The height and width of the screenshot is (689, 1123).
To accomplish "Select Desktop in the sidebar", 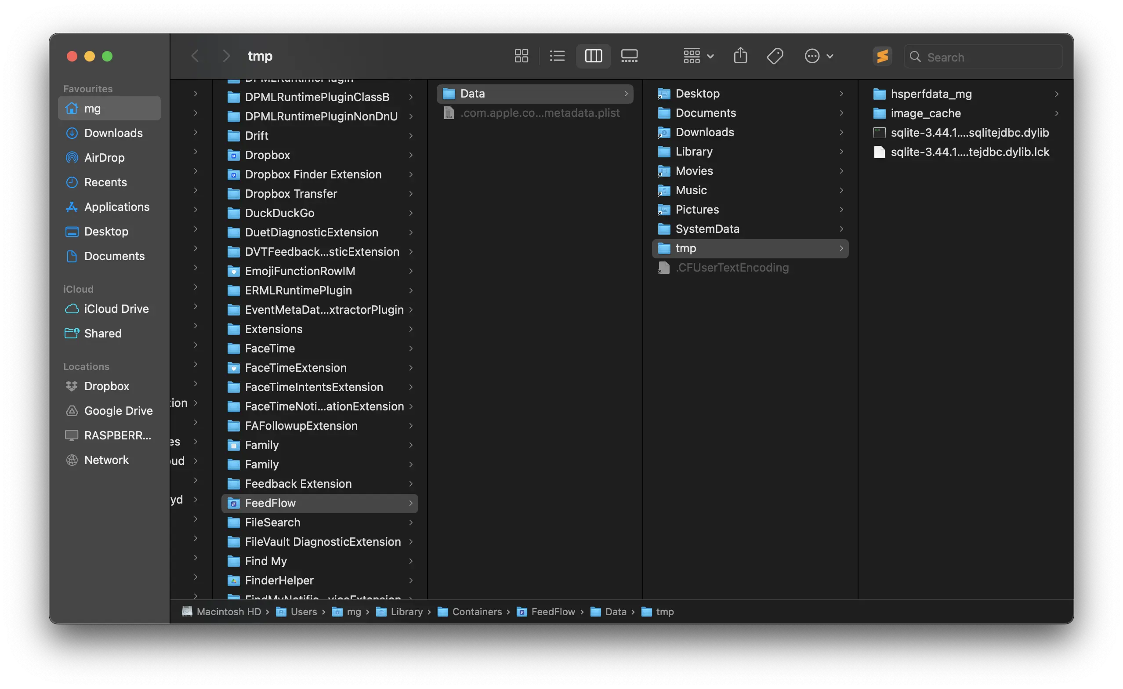I will click(x=109, y=232).
